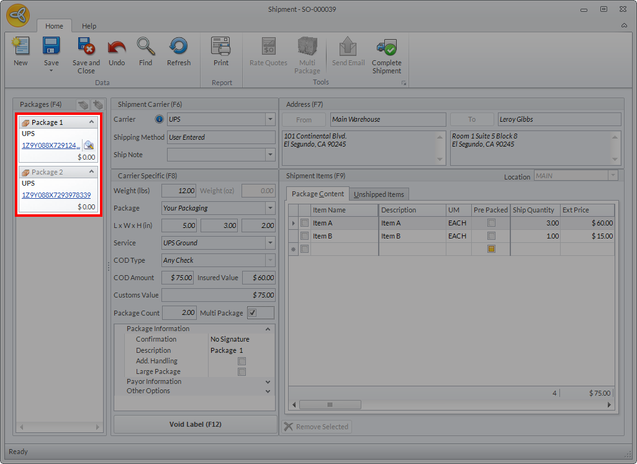Click the Carrier info icon
The image size is (637, 464).
point(159,119)
